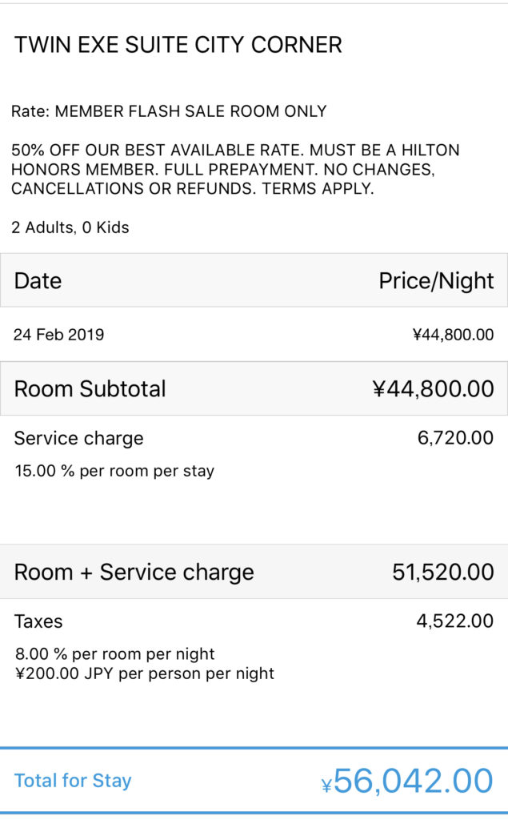Image resolution: width=508 pixels, height=820 pixels.
Task: Click the Room Subtotal label
Action: [x=90, y=389]
